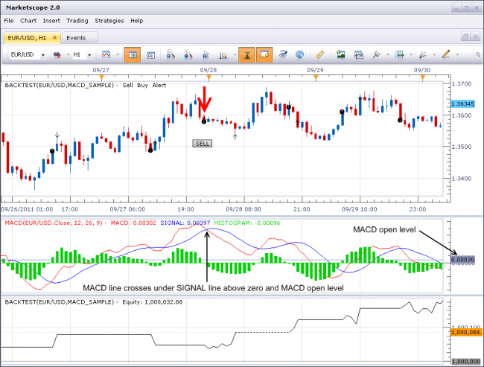This screenshot has width=484, height=367.
Task: Click BACKTEST title on the equity panel
Action: tap(60, 302)
